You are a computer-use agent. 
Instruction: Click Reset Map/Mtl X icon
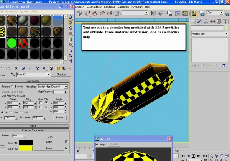tap(16, 68)
